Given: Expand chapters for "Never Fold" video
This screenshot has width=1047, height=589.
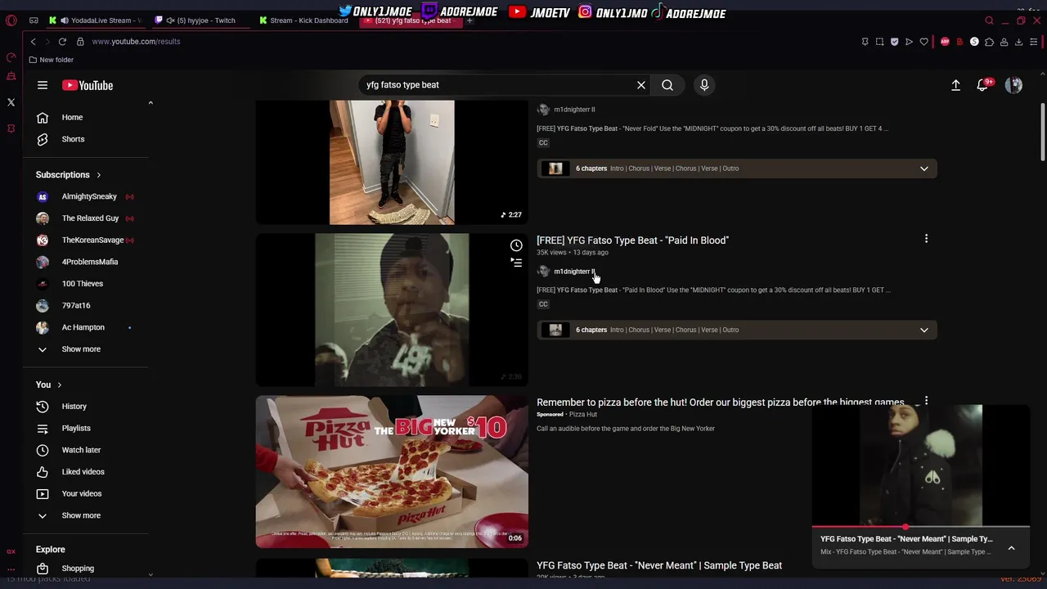Looking at the screenshot, I should pos(924,169).
